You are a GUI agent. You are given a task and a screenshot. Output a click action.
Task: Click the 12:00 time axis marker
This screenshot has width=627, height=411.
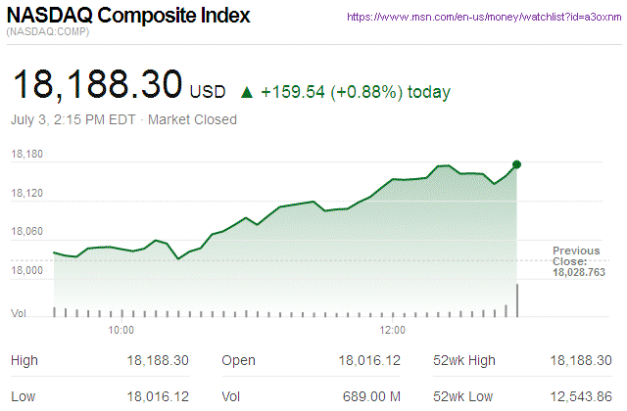click(393, 331)
